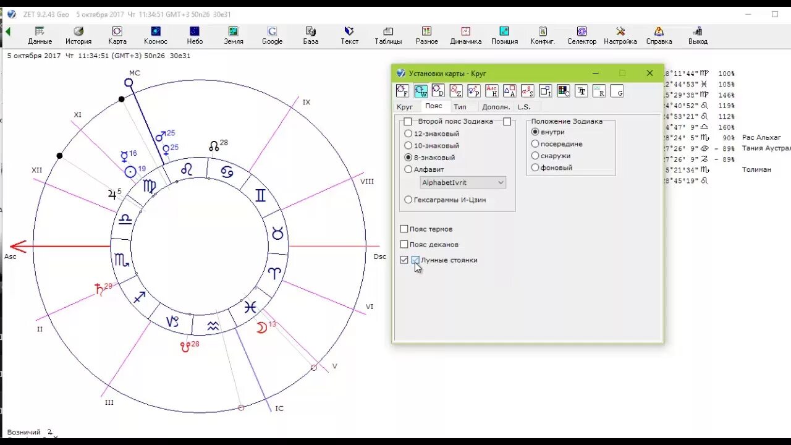This screenshot has height=445, width=791.
Task: Open the AlphabetIvrit dropdown
Action: coord(463,182)
